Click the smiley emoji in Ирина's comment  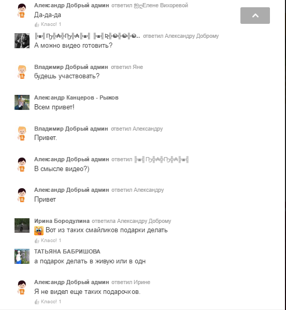coord(39,231)
